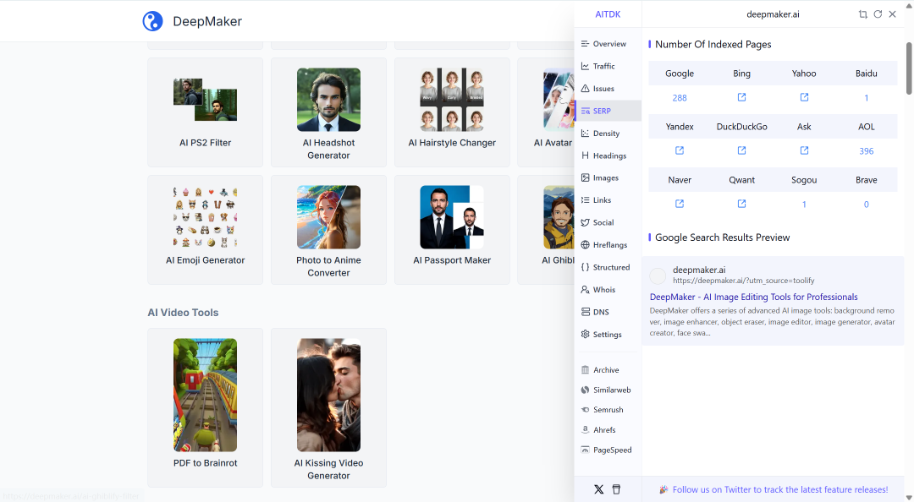914x502 pixels.
Task: Click the AITDK title link
Action: pyautogui.click(x=608, y=14)
